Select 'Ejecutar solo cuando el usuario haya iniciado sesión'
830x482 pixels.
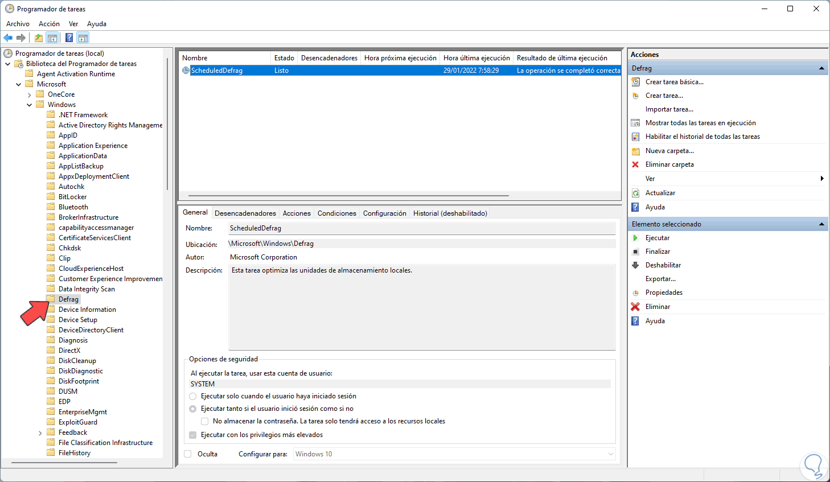(193, 396)
